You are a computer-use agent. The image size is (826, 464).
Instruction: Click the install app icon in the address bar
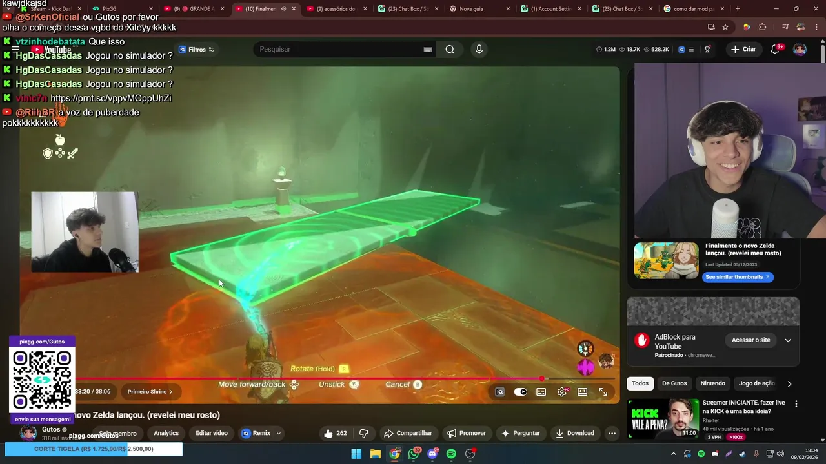click(711, 27)
